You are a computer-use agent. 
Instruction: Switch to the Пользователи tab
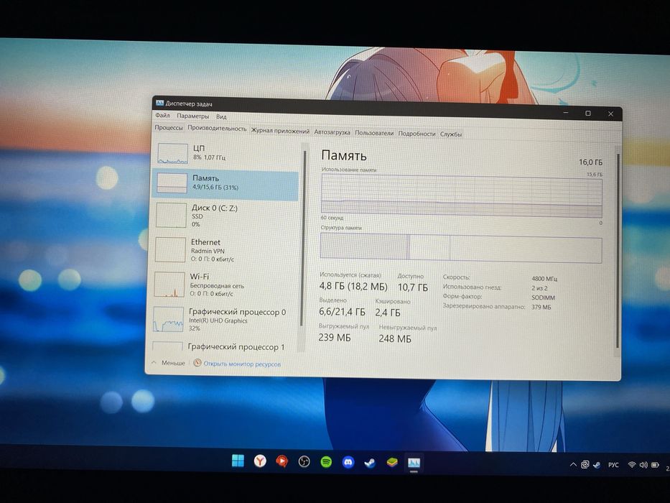tap(374, 133)
